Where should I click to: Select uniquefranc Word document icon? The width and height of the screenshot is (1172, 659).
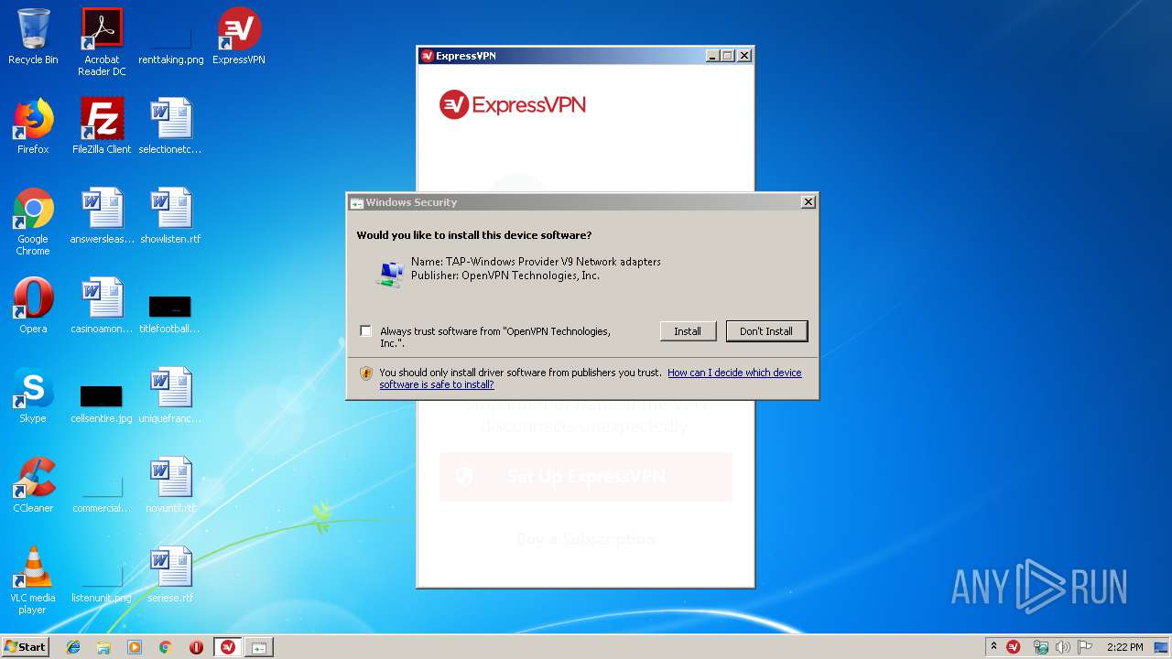coord(170,395)
